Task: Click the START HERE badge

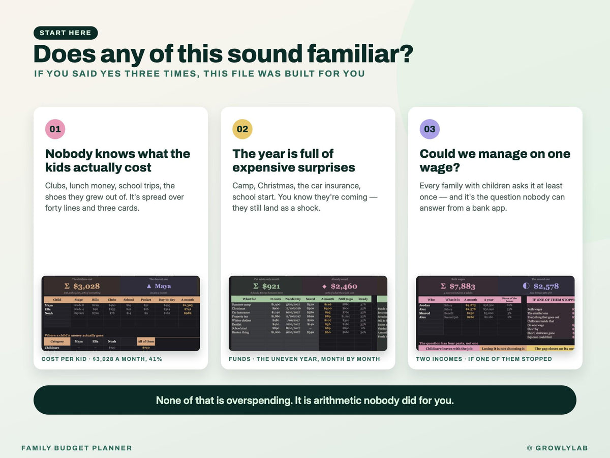Action: click(x=66, y=33)
